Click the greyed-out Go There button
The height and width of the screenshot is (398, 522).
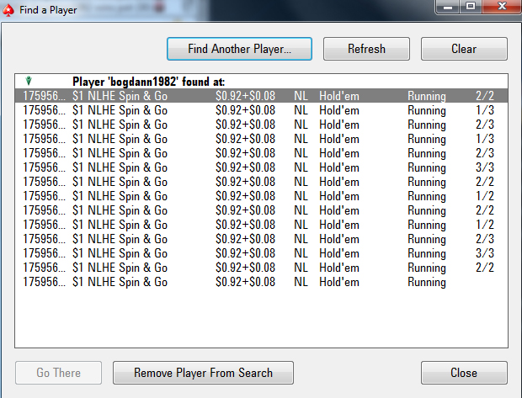click(x=59, y=373)
